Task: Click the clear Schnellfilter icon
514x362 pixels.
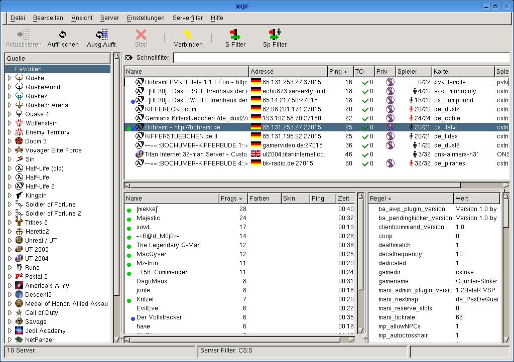Action: pyautogui.click(x=129, y=58)
